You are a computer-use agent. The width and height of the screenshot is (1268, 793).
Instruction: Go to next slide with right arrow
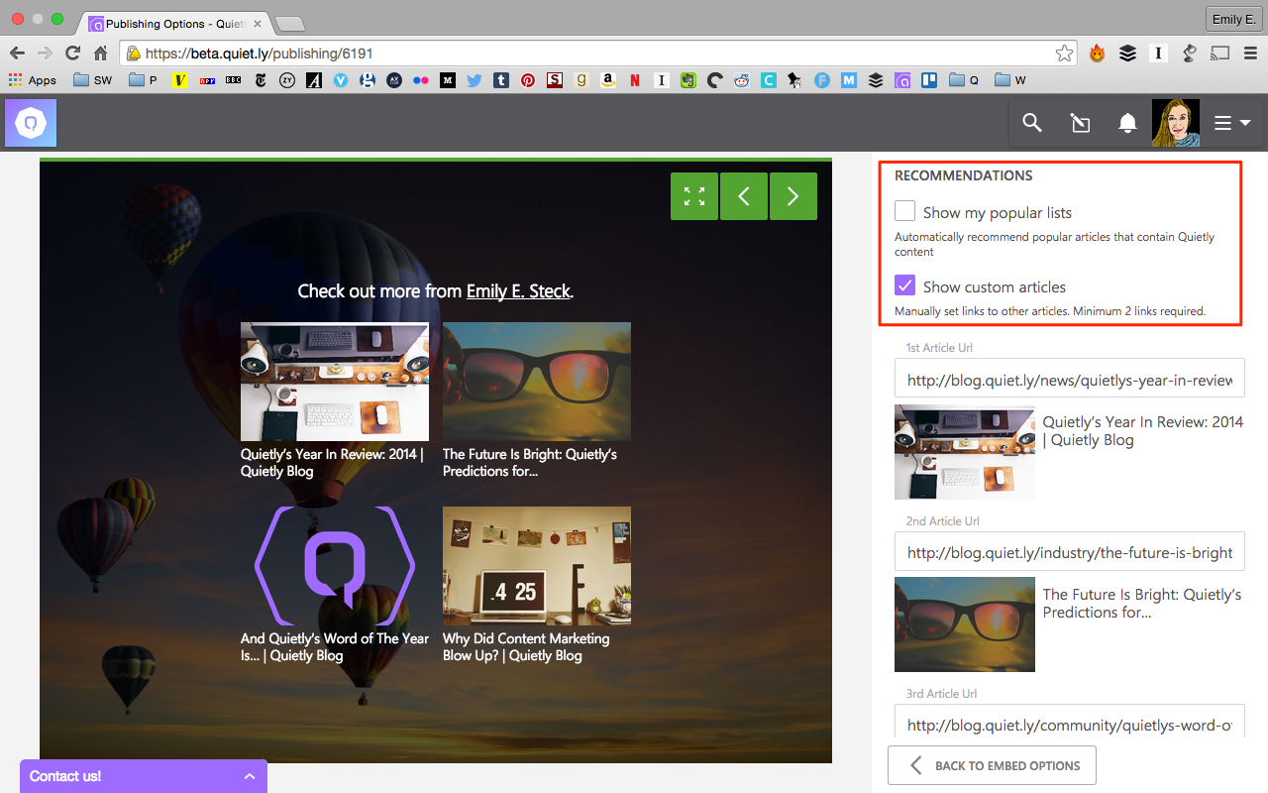pyautogui.click(x=793, y=196)
